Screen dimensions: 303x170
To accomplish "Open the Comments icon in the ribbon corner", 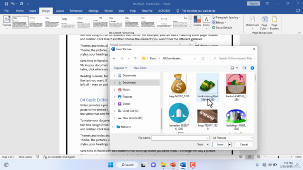I will pos(298,11).
